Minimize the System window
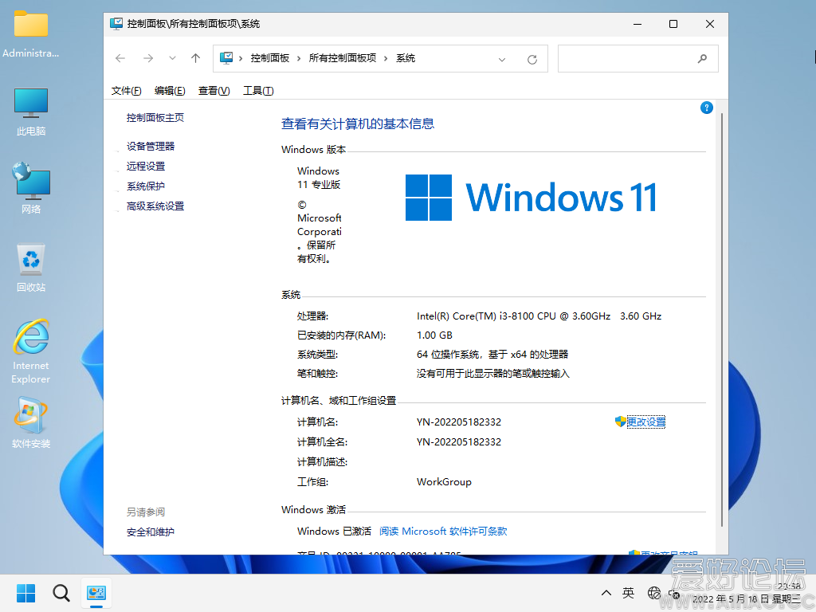This screenshot has height=612, width=816. pos(637,24)
